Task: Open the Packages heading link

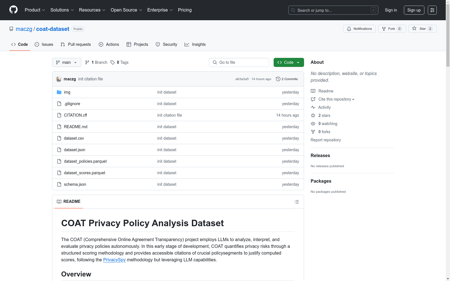Action: (321, 181)
